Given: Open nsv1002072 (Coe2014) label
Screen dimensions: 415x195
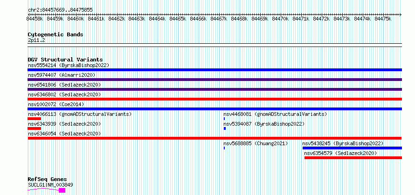Looking at the screenshot, I should coord(56,104).
